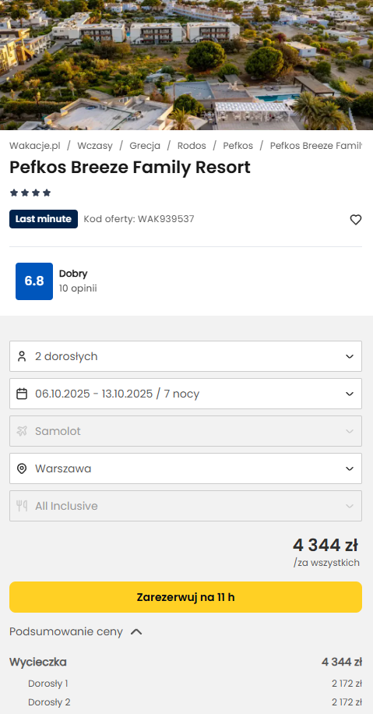The width and height of the screenshot is (373, 714).
Task: Click the person icon in the travelers field
Action: pyautogui.click(x=21, y=356)
